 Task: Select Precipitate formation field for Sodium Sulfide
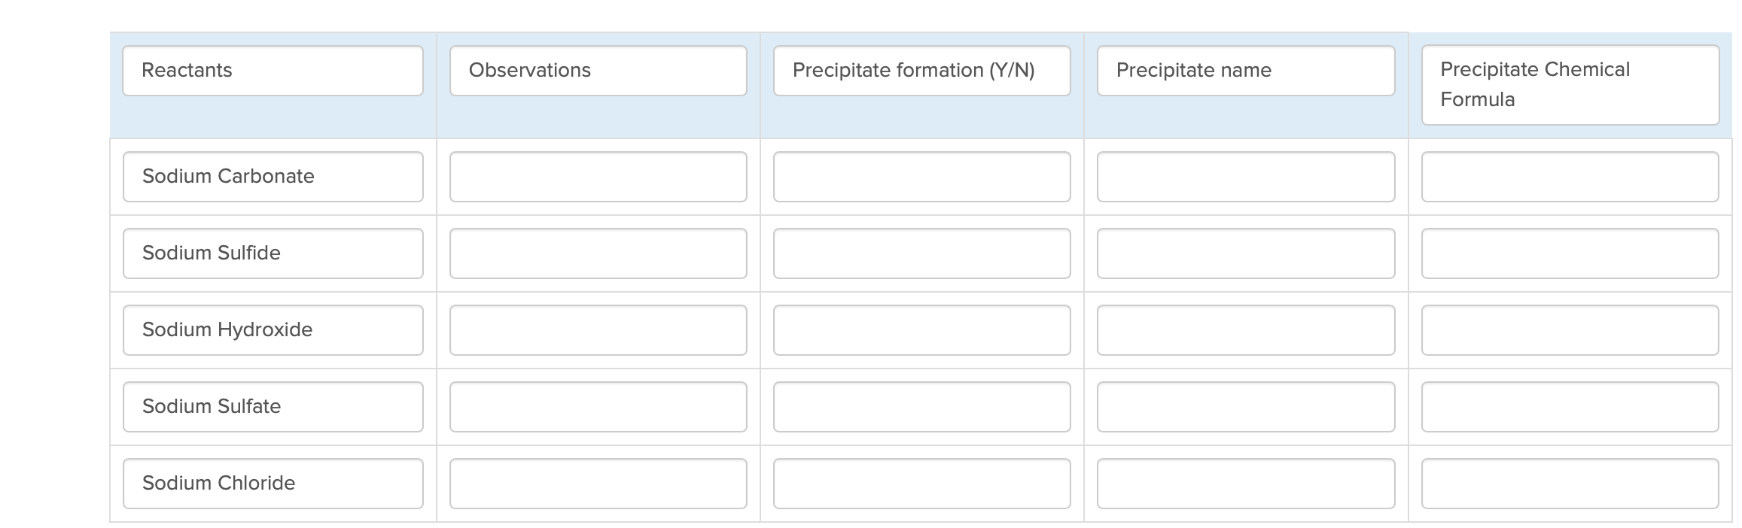921,253
